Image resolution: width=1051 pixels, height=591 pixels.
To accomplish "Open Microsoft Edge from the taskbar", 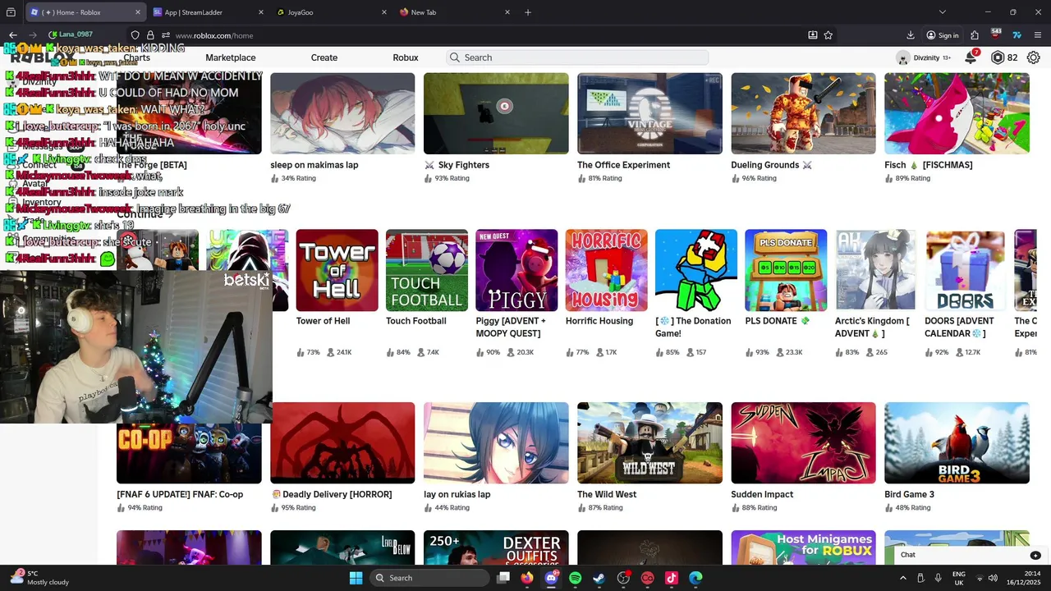I will point(695,578).
